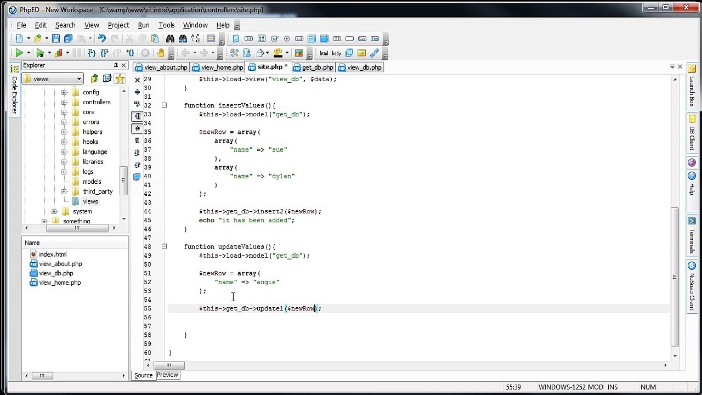
Task: Switch to the Preview view
Action: [x=167, y=375]
